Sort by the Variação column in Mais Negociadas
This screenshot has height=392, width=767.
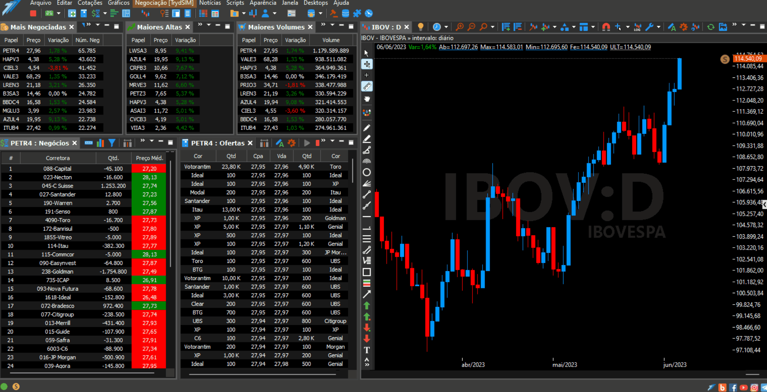[x=58, y=40]
